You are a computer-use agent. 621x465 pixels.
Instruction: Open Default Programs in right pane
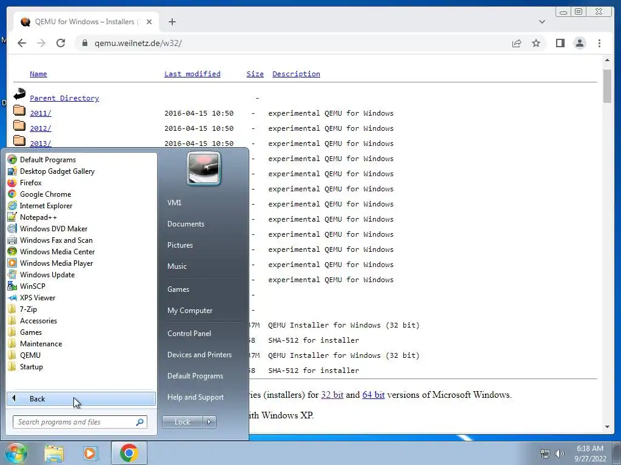point(195,375)
